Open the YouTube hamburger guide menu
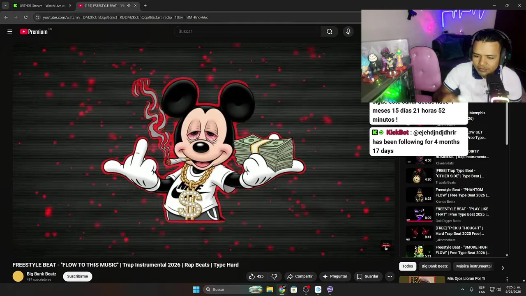This screenshot has height=296, width=526. pyautogui.click(x=10, y=32)
